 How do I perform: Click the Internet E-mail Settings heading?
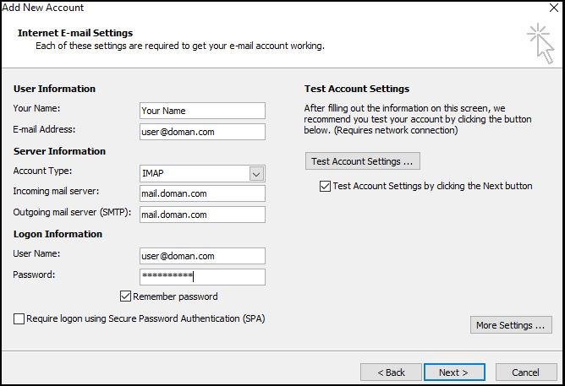(x=75, y=33)
